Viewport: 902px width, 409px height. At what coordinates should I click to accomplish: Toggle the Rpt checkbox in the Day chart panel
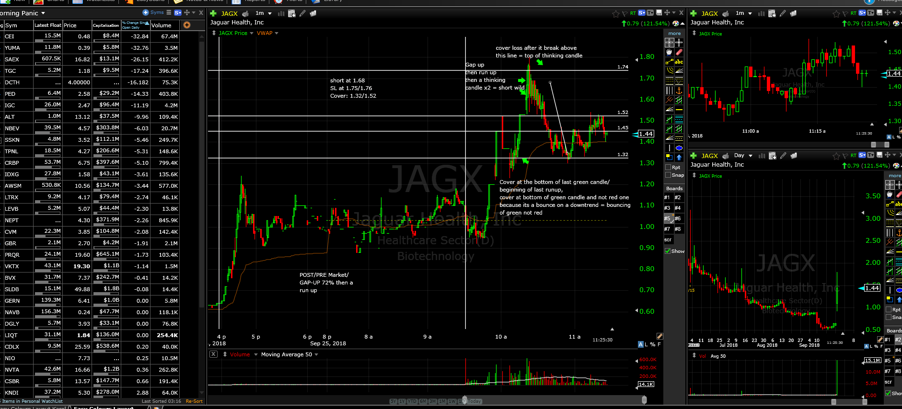click(889, 309)
